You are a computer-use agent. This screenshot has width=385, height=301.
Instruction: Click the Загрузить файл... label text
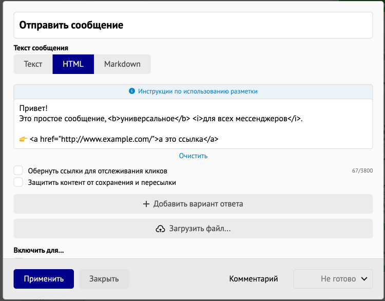[x=200, y=229]
